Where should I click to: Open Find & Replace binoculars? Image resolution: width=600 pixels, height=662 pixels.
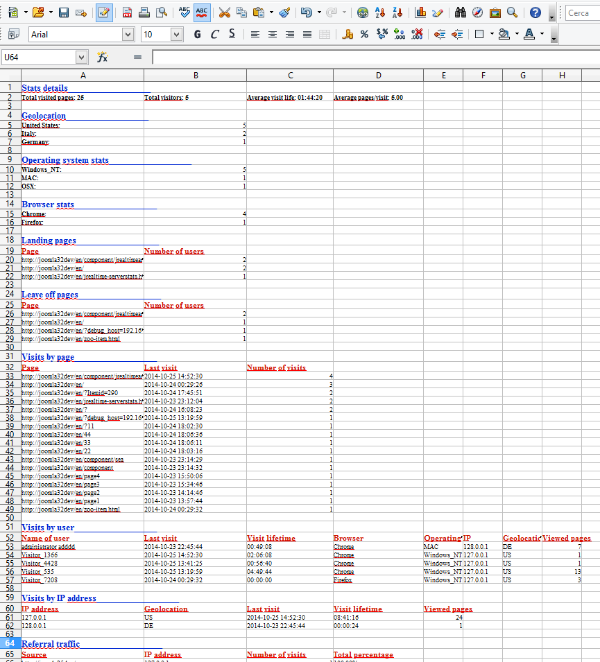coord(461,12)
